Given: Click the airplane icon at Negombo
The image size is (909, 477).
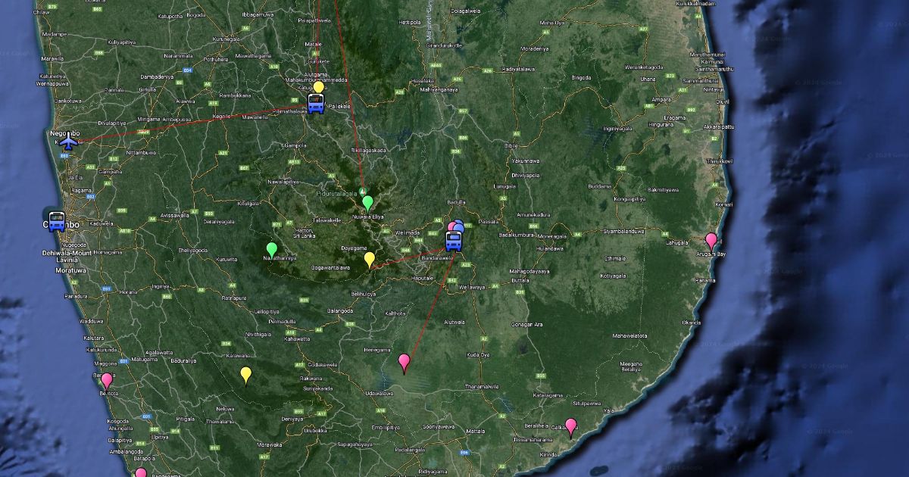Looking at the screenshot, I should (70, 141).
